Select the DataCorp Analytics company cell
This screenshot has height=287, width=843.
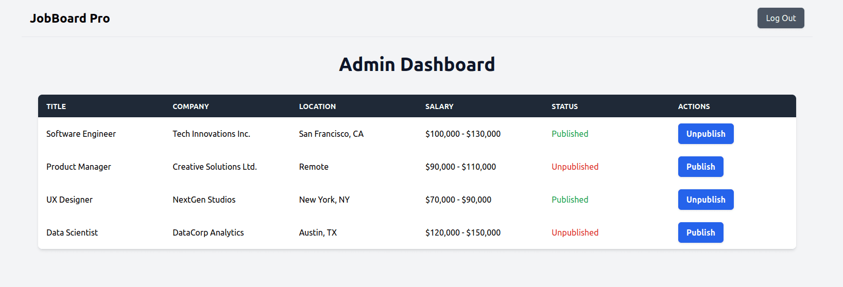[208, 232]
